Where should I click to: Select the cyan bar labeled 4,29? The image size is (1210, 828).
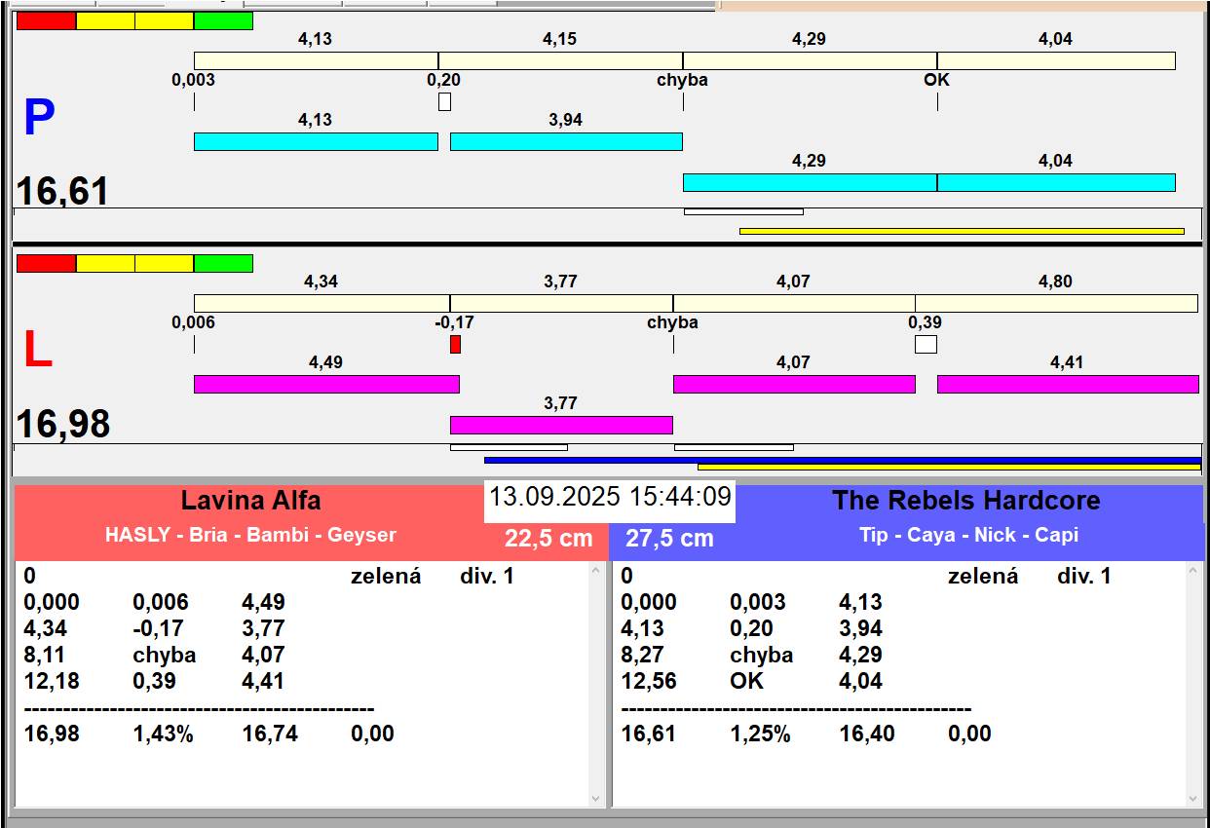point(810,182)
